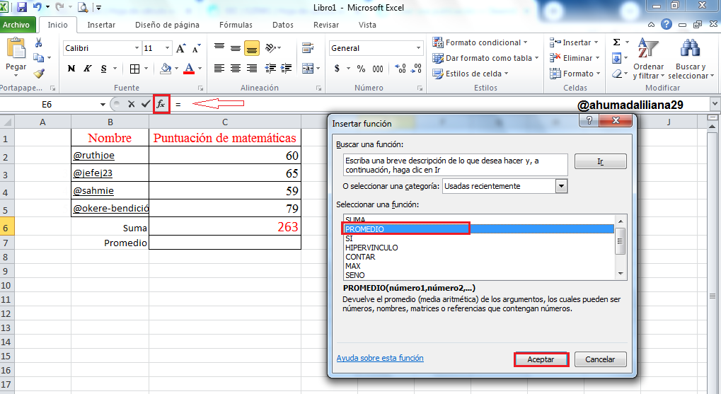Apply thousands separator 000 style
The height and width of the screenshot is (394, 721).
tap(378, 69)
